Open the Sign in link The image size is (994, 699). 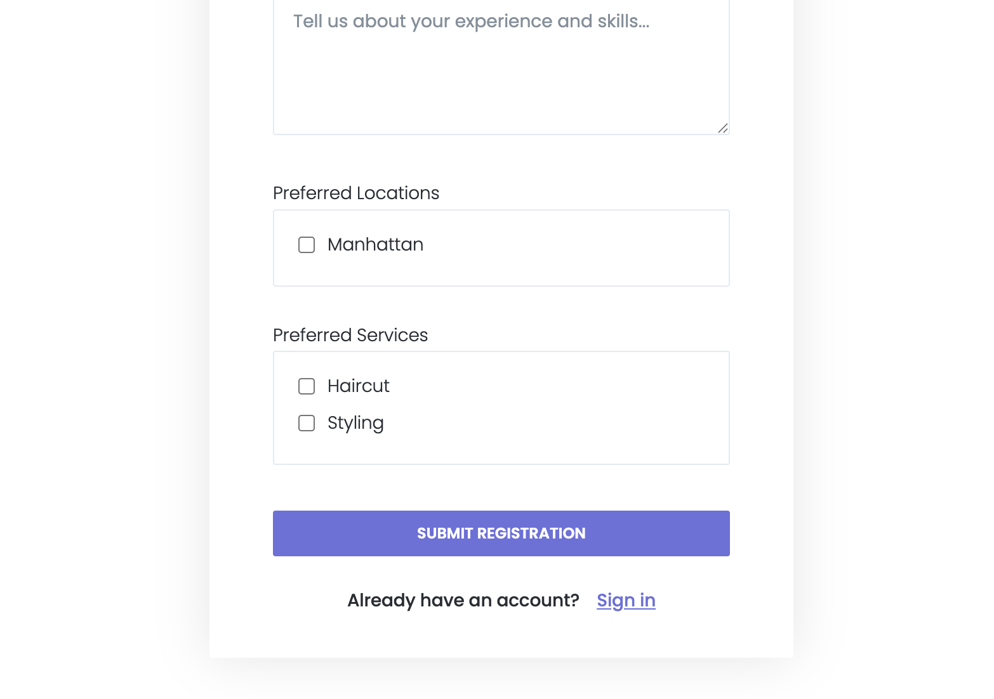tap(626, 600)
